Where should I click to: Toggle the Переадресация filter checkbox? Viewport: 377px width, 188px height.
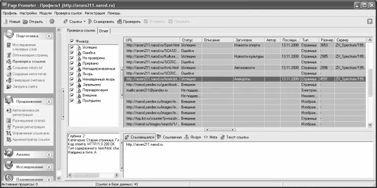[71, 90]
